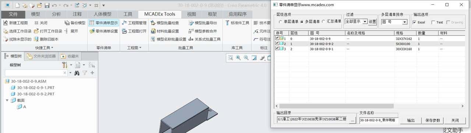The image size is (471, 133).
Task: Click browse button beside output directory
Action: coord(353,120)
